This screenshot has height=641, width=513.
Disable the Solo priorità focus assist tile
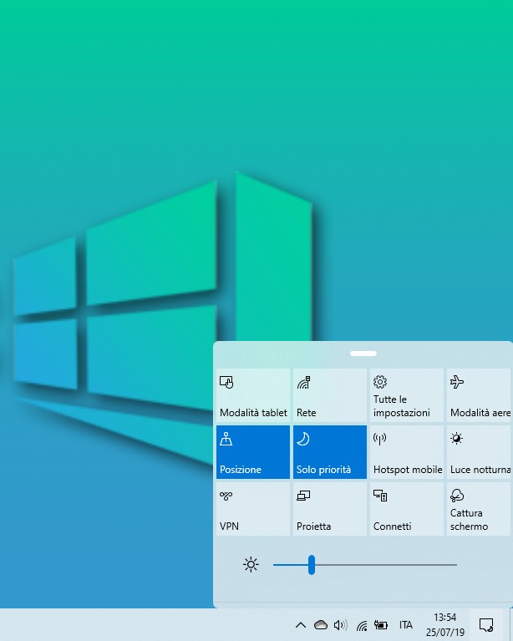[x=330, y=452]
